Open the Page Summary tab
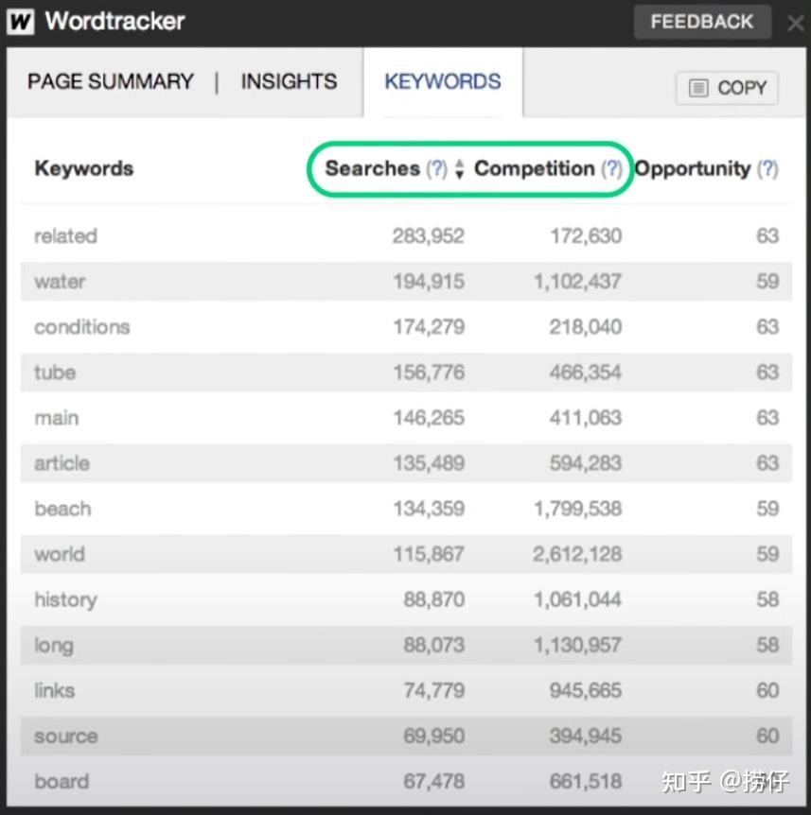The height and width of the screenshot is (815, 811). click(x=110, y=82)
